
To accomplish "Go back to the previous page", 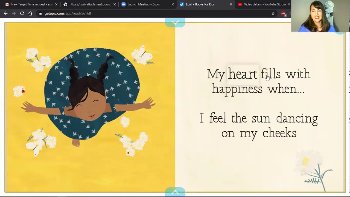I will (6, 13).
